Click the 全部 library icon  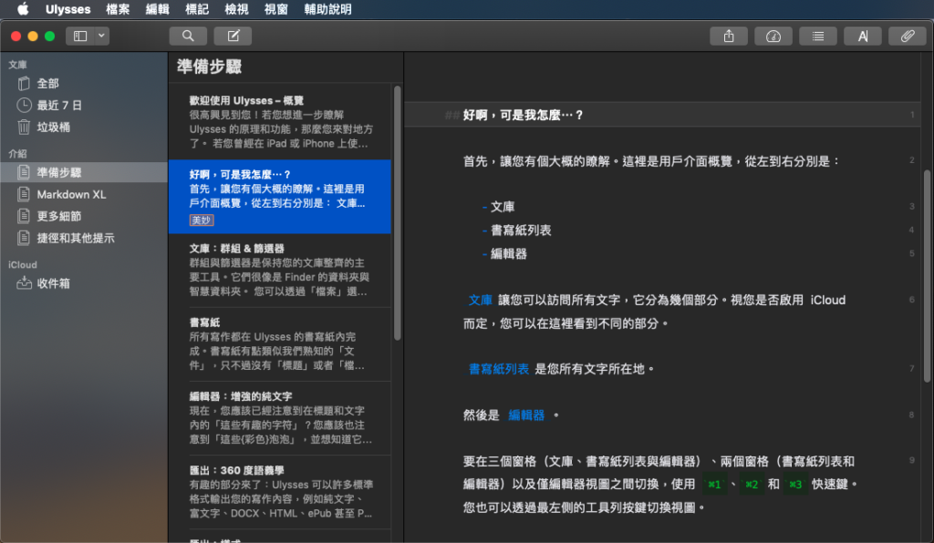(x=24, y=83)
